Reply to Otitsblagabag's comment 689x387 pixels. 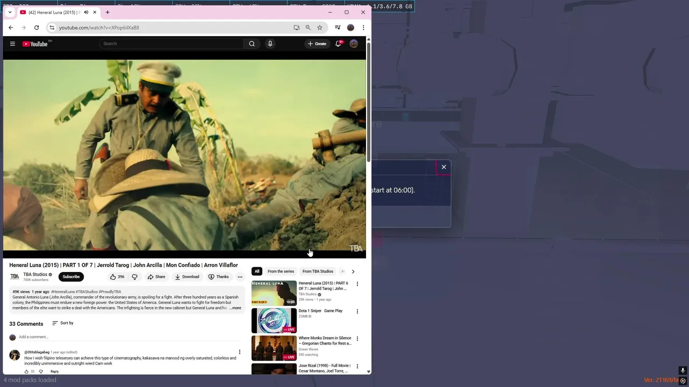[54, 371]
